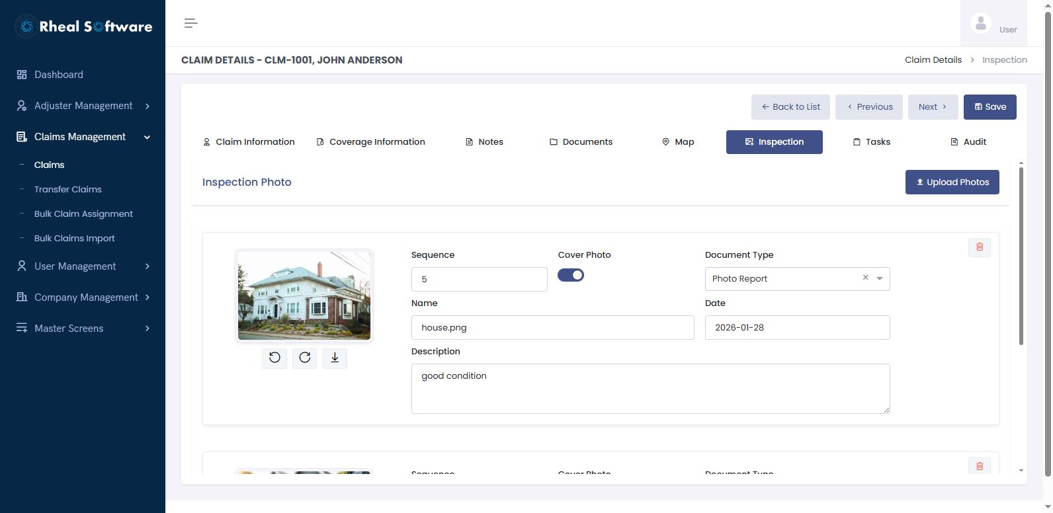
Task: Rotate the house photo counterclockwise
Action: 274,358
